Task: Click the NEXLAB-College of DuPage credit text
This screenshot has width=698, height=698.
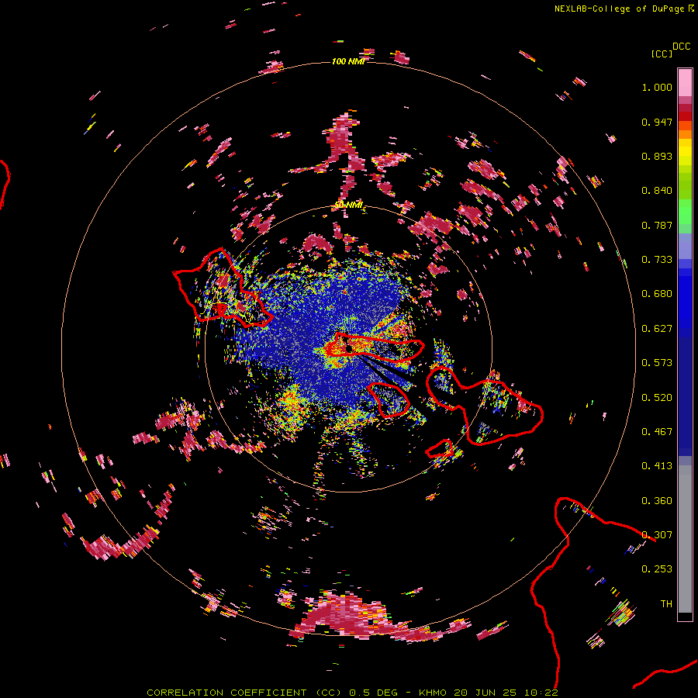Action: point(620,9)
